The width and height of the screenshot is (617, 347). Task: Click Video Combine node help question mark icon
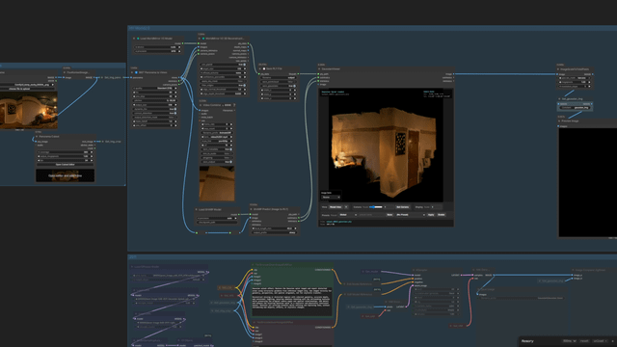234,105
